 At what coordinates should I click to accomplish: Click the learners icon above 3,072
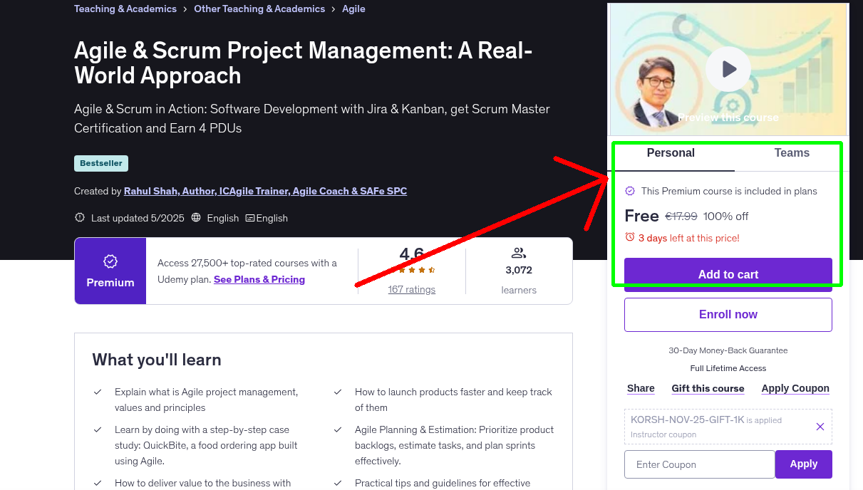click(518, 252)
